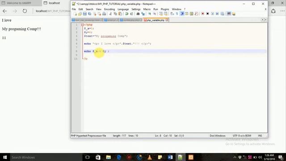Open the Edge More (…) menu
Screen dimensions: 286x161
pyautogui.click(x=282, y=11)
